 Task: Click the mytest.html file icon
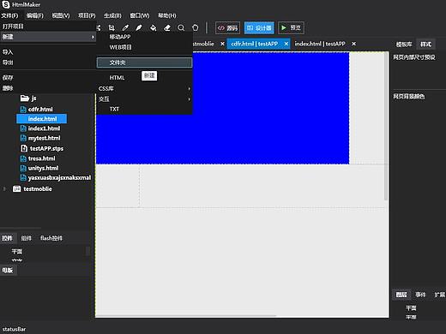coord(23,138)
